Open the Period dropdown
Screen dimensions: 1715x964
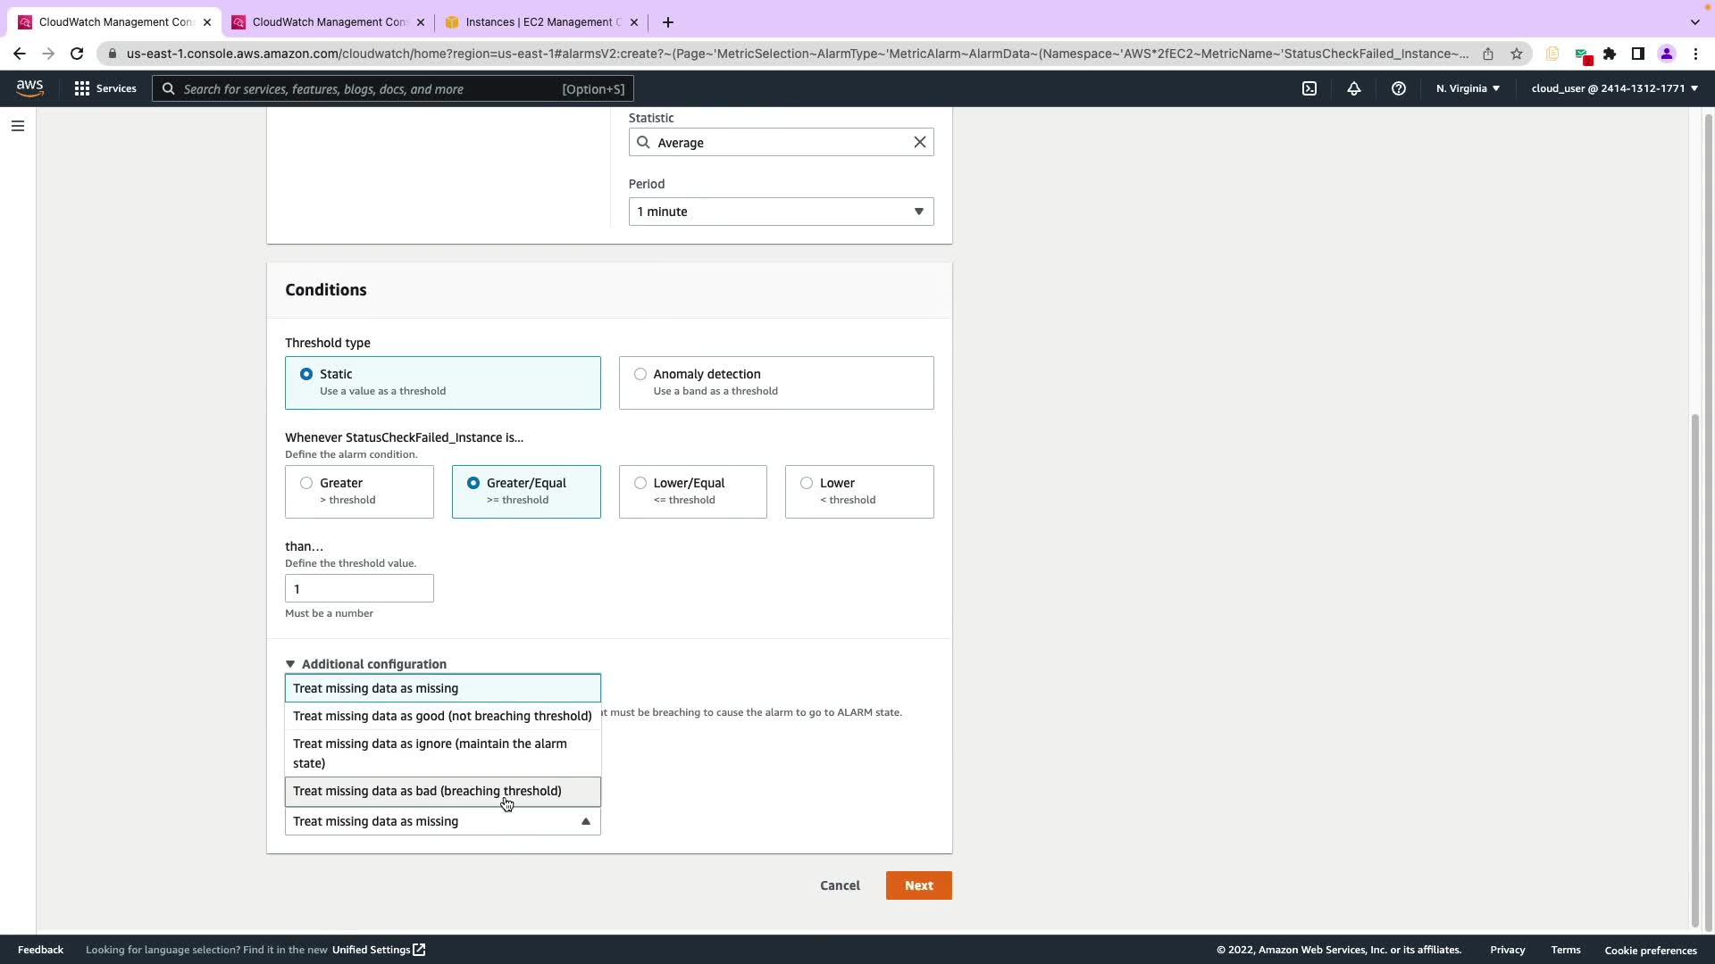[x=781, y=212]
